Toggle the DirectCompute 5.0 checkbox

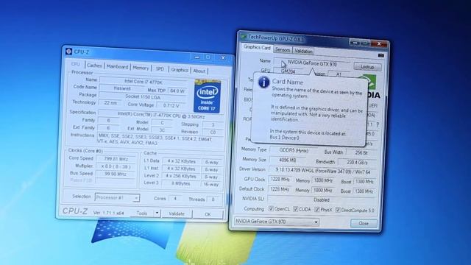(338, 210)
